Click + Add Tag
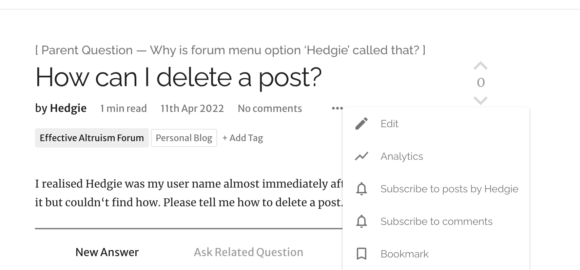Viewport: 580px width, 270px height. pos(243,138)
